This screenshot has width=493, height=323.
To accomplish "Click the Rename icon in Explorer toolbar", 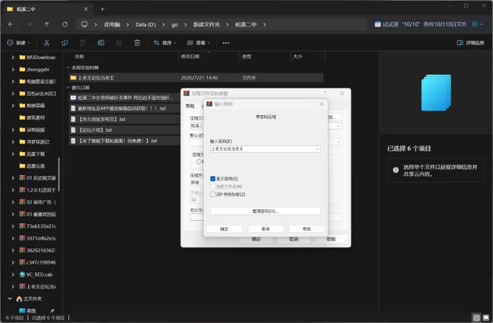I will tap(101, 43).
